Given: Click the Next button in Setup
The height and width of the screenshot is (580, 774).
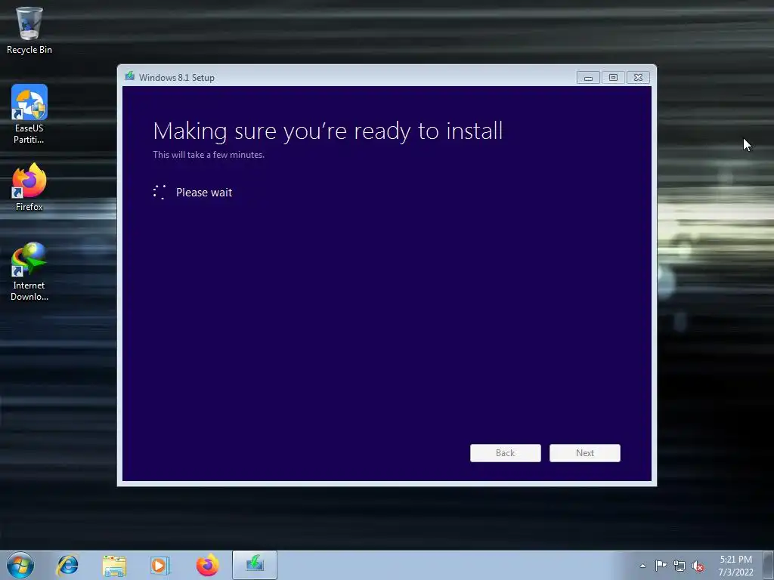Looking at the screenshot, I should (585, 453).
